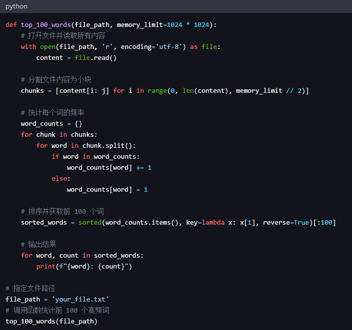Click 'sorted_words' variable assignment

44,222
